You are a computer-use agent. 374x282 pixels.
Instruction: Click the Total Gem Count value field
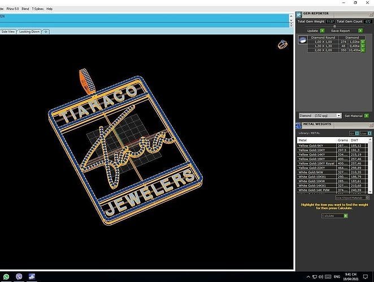click(368, 21)
